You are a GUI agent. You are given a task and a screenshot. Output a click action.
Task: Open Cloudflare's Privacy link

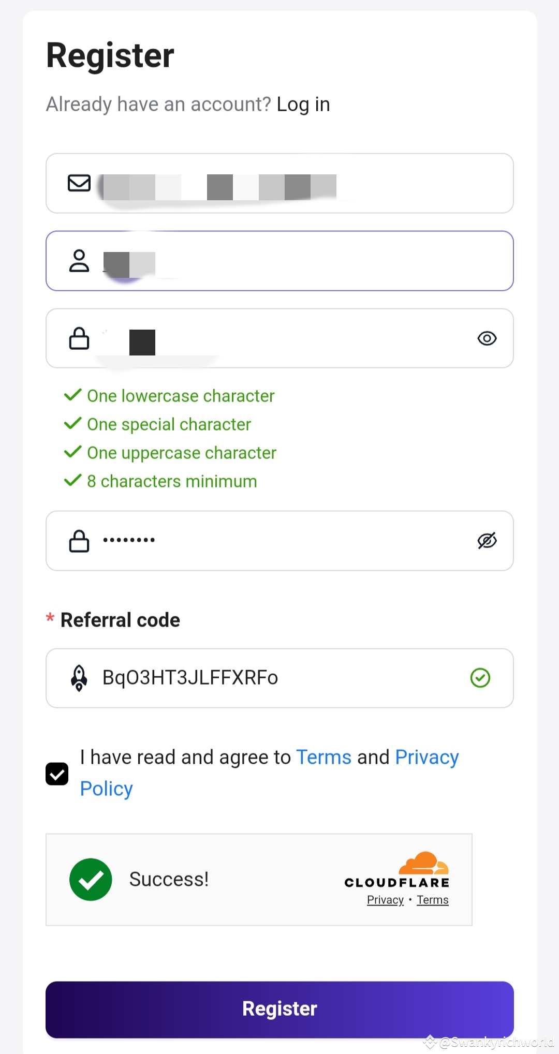click(x=385, y=900)
